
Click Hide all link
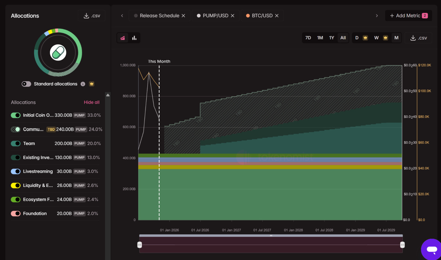[x=92, y=102]
